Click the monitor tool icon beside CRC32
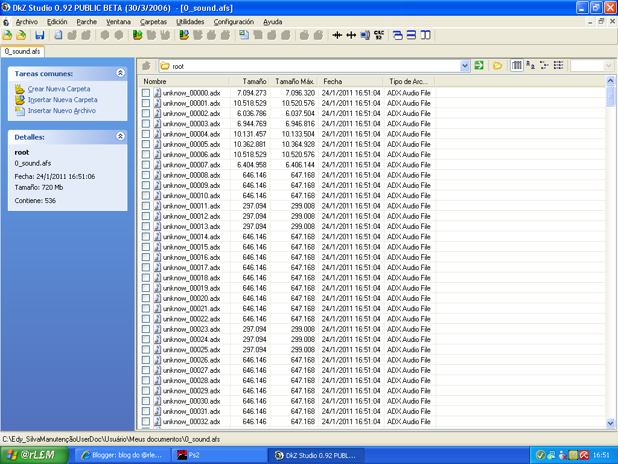 coord(365,35)
